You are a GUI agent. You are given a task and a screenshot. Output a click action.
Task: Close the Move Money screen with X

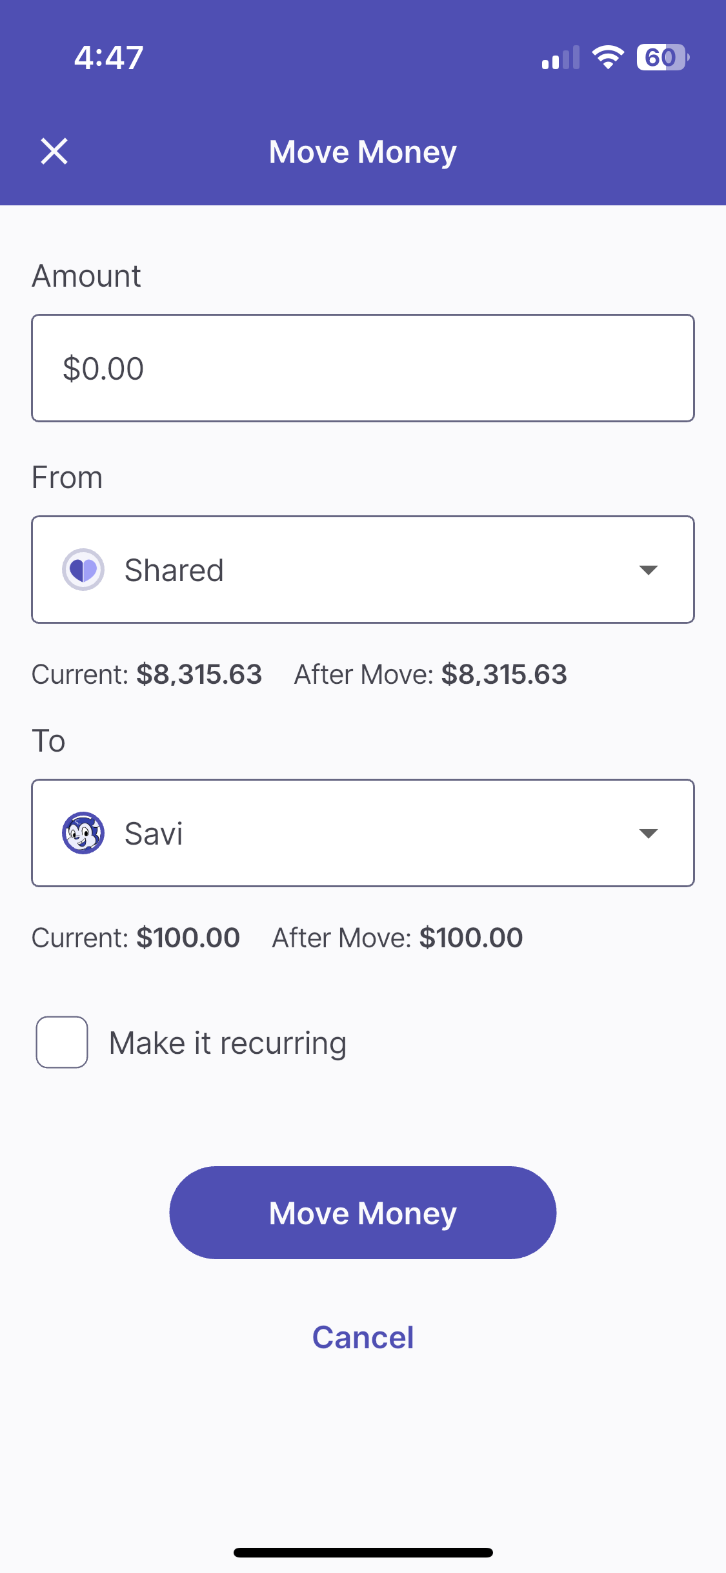pos(54,152)
